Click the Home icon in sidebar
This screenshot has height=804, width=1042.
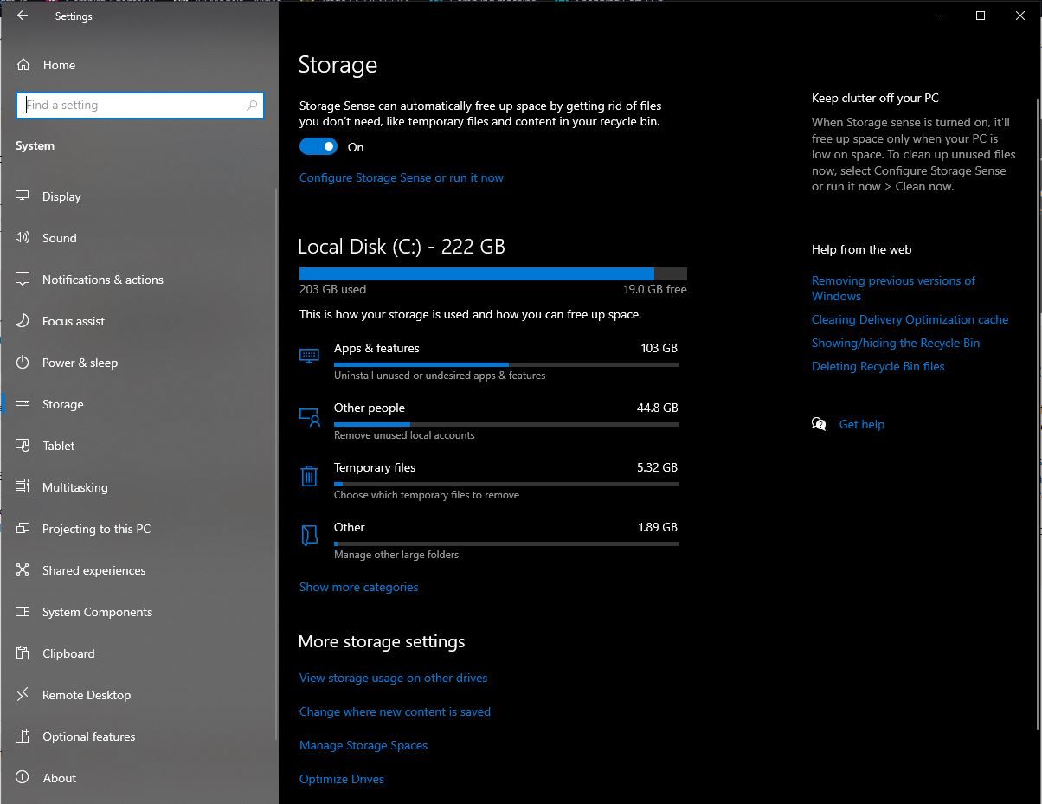(x=23, y=65)
